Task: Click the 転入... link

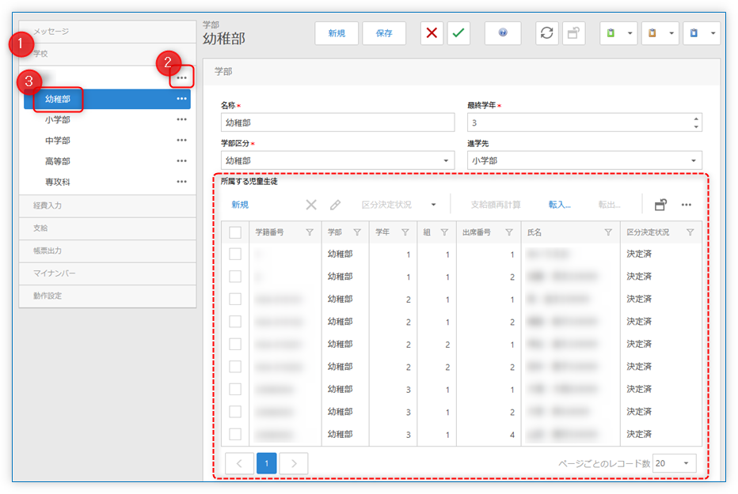Action: (x=560, y=205)
